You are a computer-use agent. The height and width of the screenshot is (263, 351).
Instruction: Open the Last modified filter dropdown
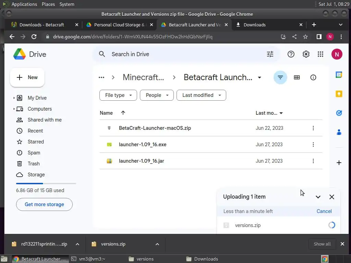pos(201,95)
